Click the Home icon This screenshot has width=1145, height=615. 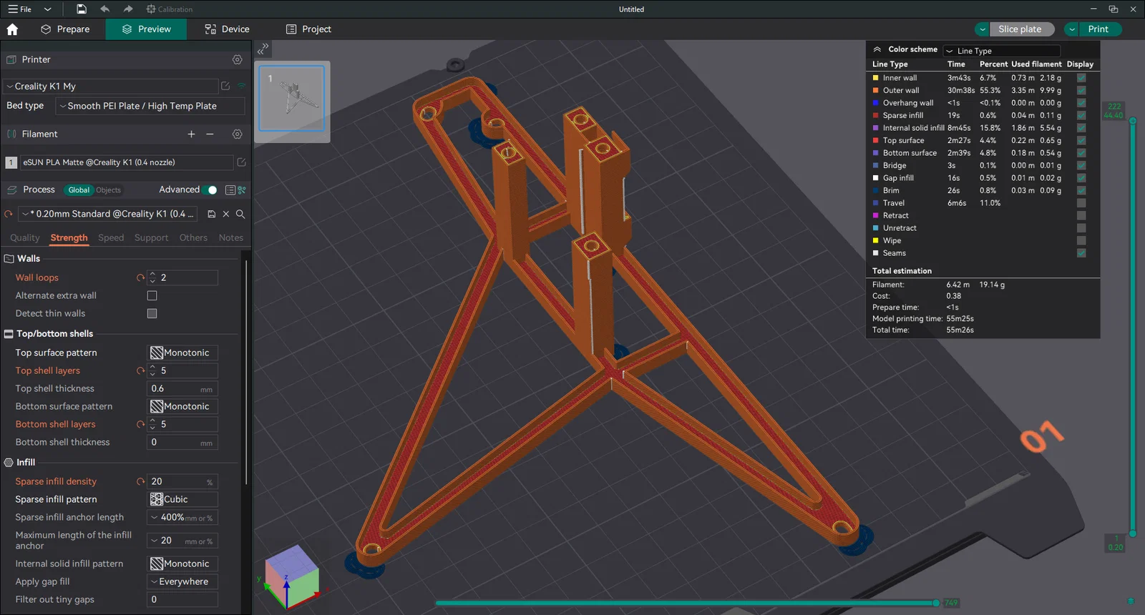click(x=12, y=29)
